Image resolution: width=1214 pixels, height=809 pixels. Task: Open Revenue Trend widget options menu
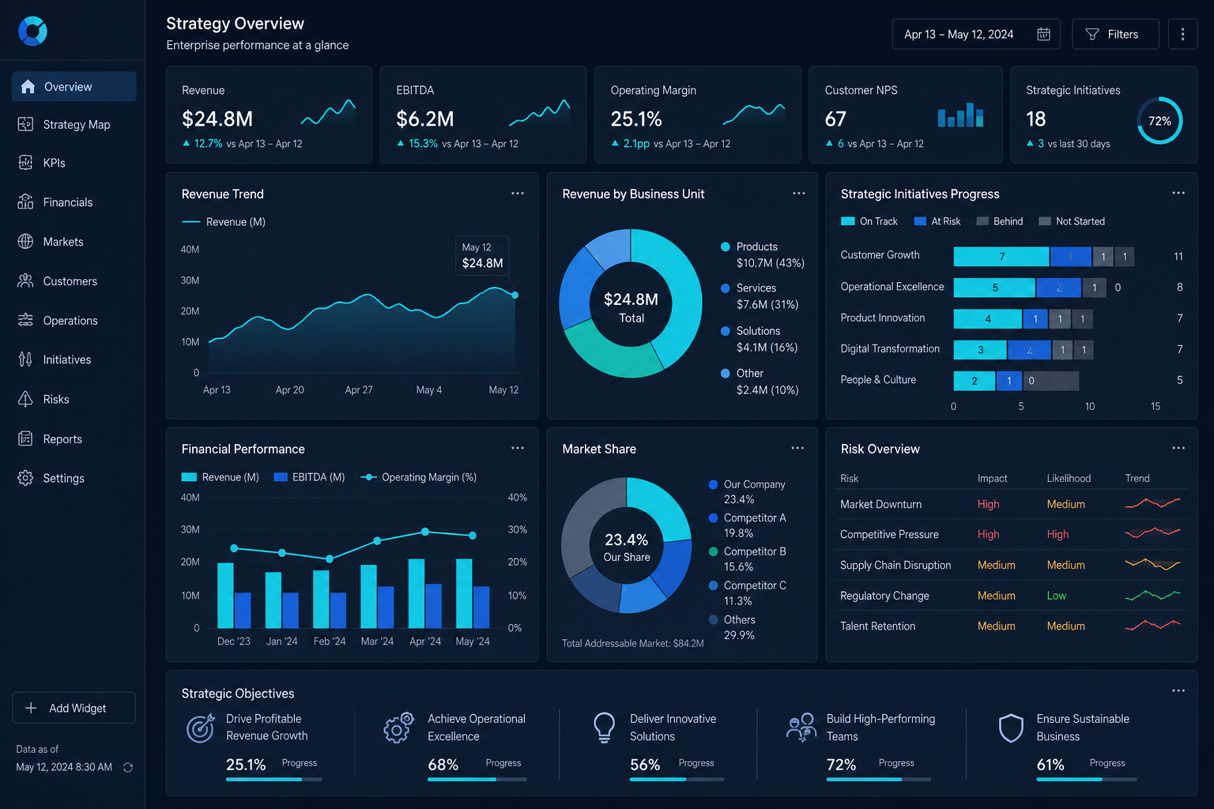pyautogui.click(x=518, y=194)
